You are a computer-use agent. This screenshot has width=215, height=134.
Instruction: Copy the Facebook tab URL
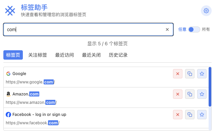[190, 115]
